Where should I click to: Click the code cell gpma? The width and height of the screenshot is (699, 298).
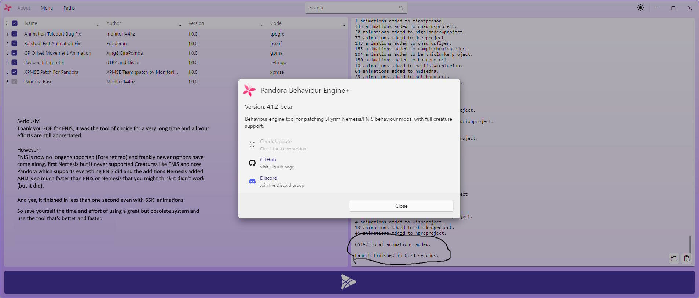(276, 53)
